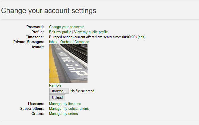Compose a new private message
This screenshot has height=125, width=199.
[x=82, y=42]
